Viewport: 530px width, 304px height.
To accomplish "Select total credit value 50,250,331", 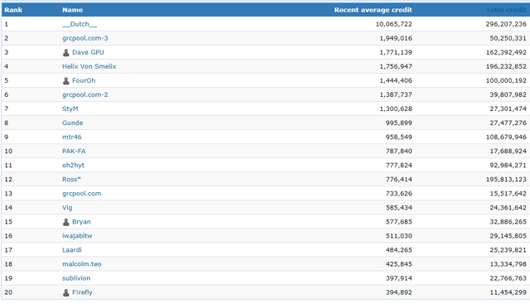I will tap(508, 38).
